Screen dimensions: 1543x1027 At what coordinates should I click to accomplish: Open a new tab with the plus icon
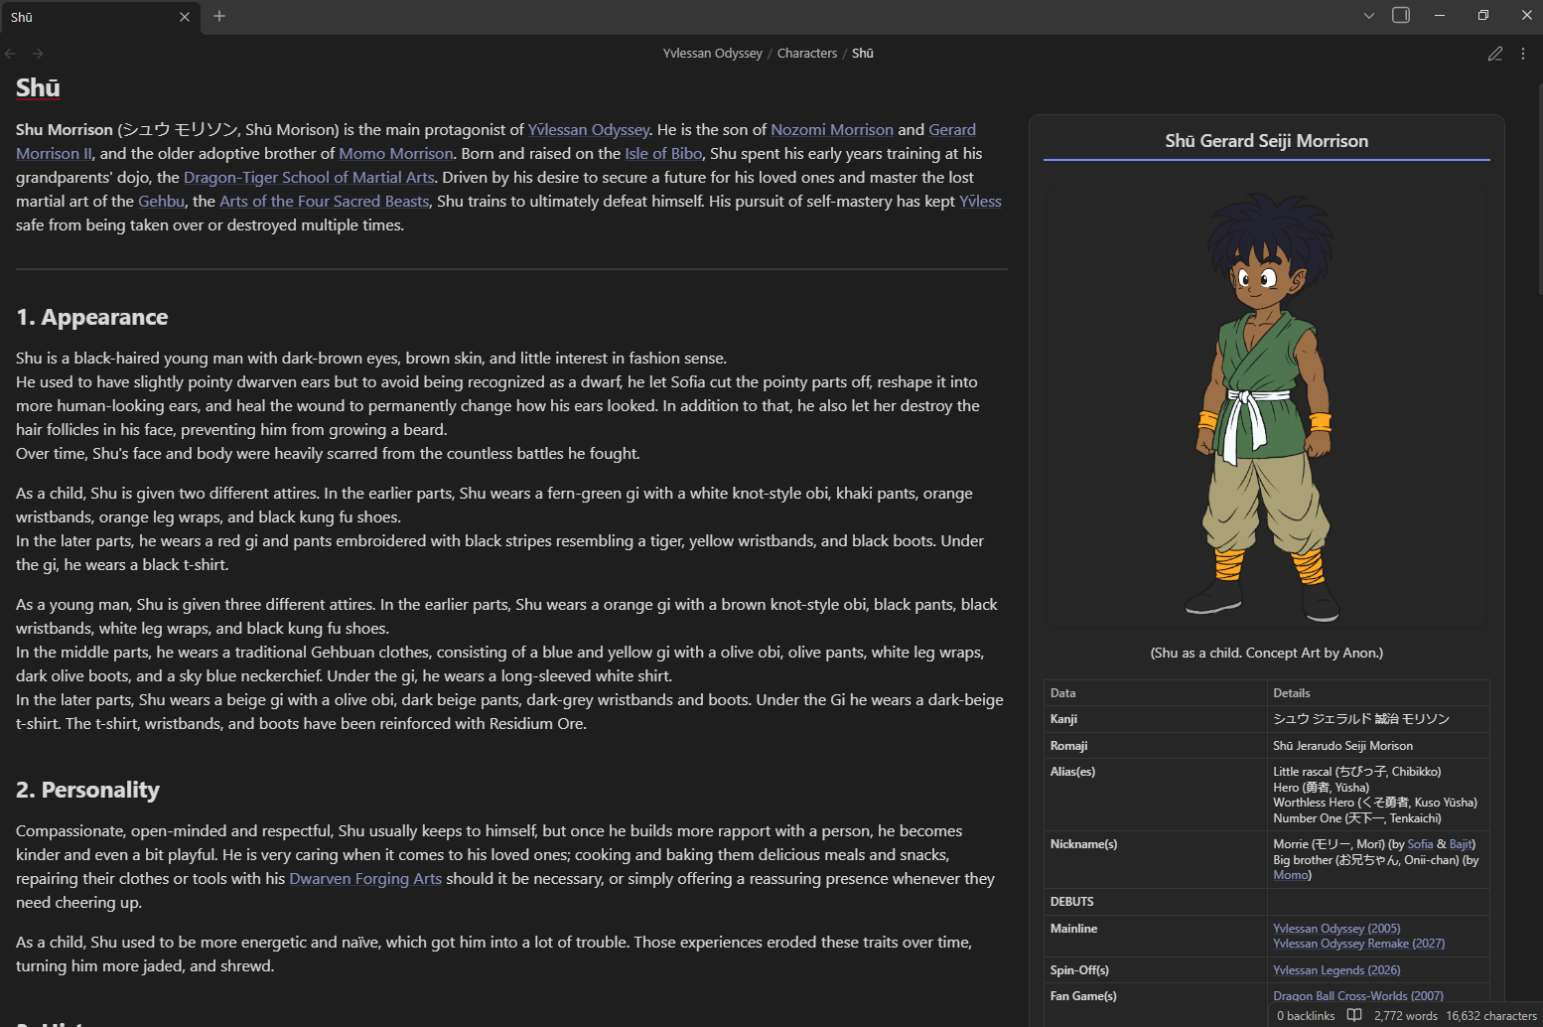(219, 16)
